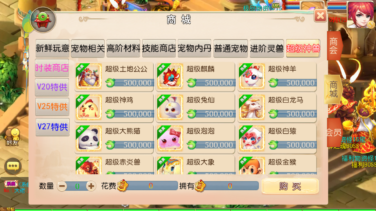This screenshot has width=376, height=211.
Task: Open the 好友 friends icon
Action: pyautogui.click(x=13, y=137)
